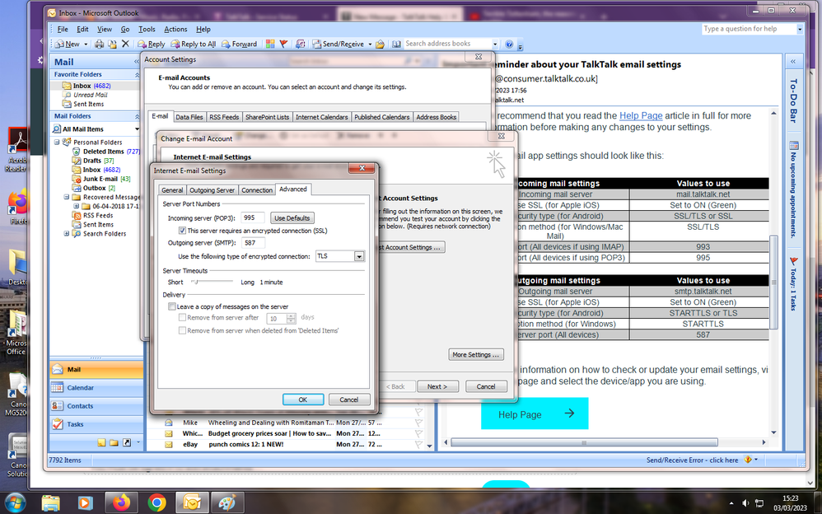Screen dimensions: 822x514
Task: Tick 'Remove from server when deleted' checkbox
Action: click(182, 330)
